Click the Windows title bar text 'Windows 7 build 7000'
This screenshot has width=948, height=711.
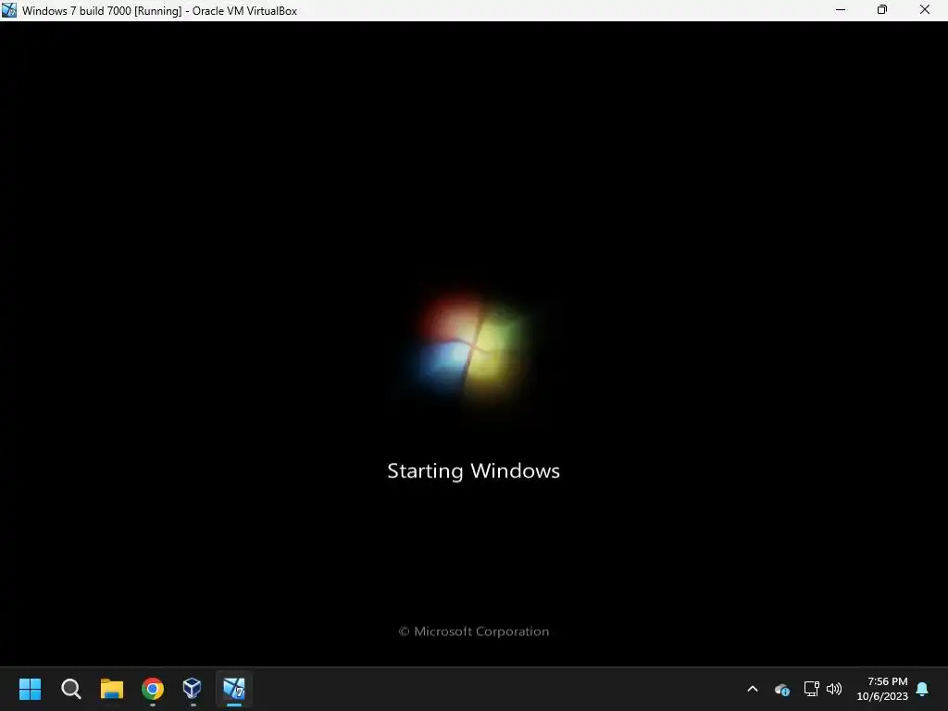tap(77, 11)
